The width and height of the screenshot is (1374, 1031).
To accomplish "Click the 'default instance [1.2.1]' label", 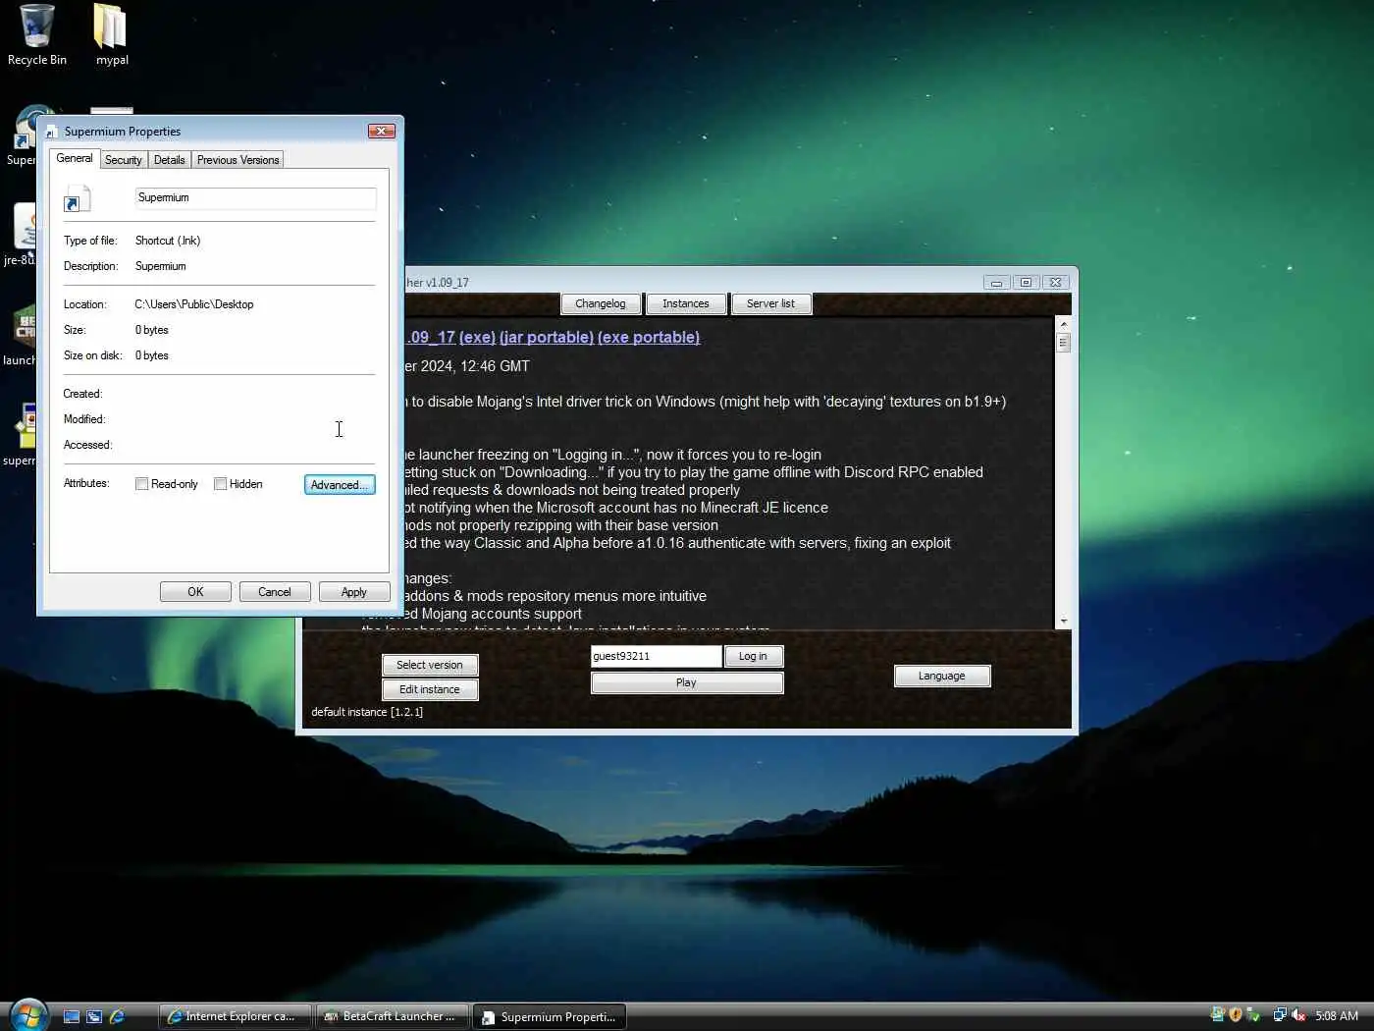I will [x=367, y=713].
